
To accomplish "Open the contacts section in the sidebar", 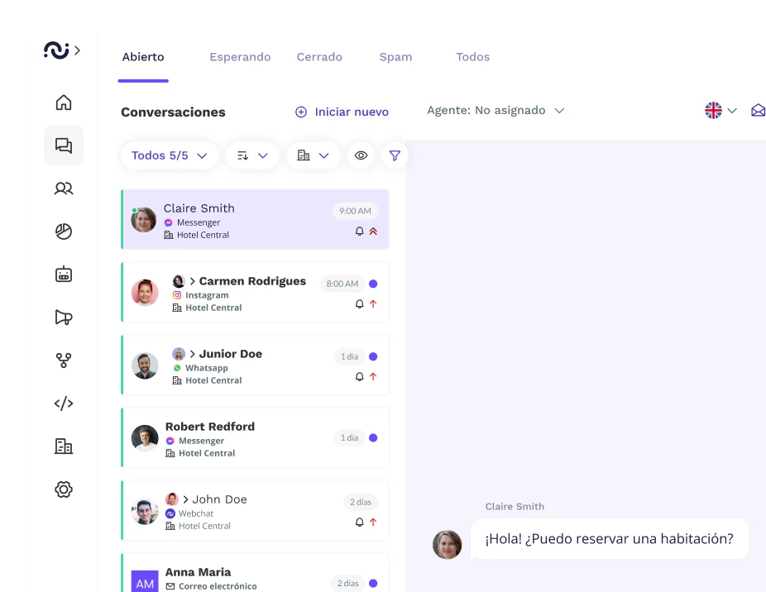I will pos(64,189).
